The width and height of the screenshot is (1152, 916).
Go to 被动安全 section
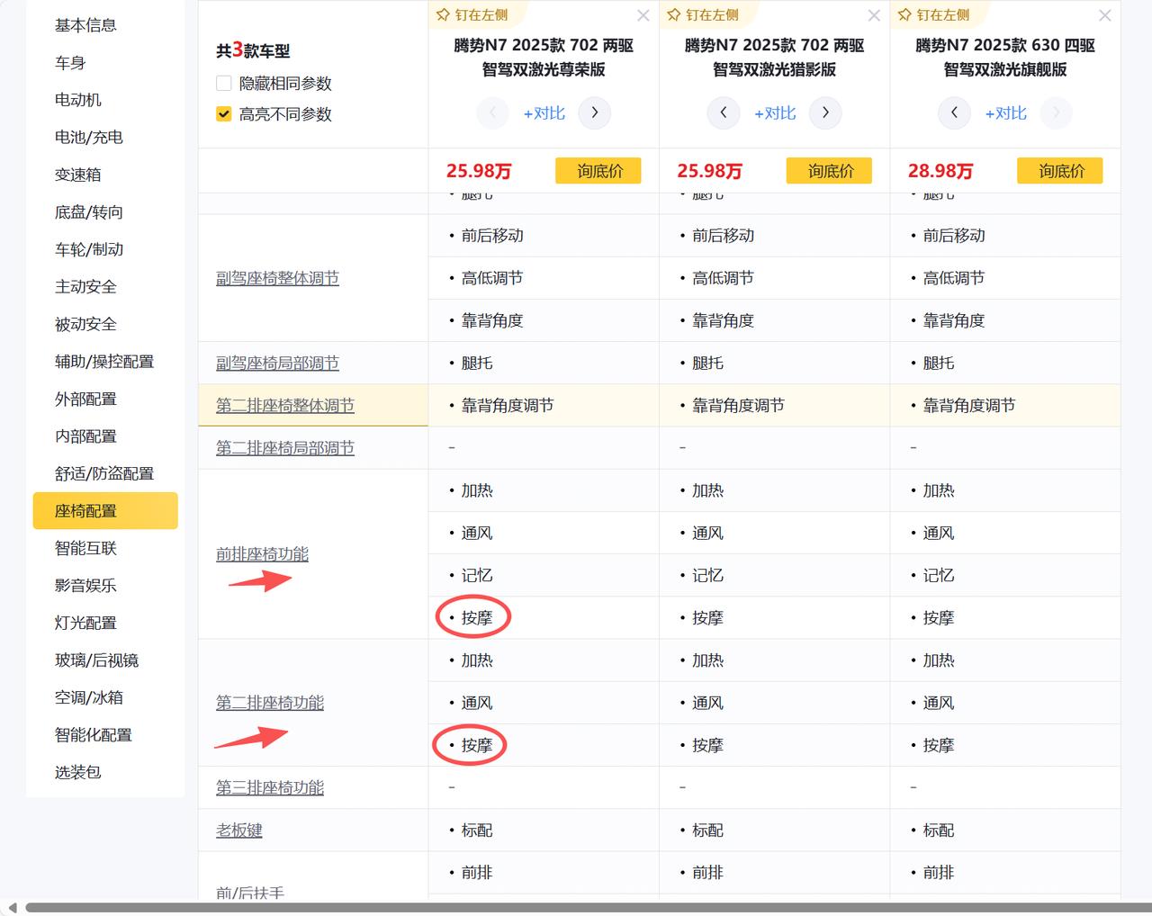point(85,324)
